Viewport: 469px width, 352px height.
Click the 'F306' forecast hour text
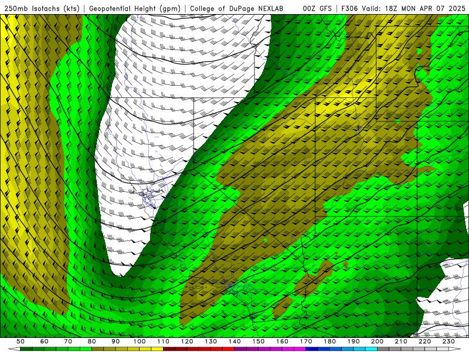349,9
